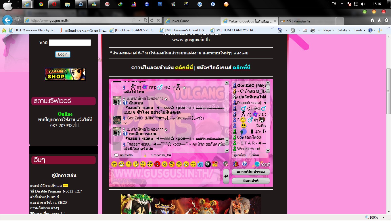The width and height of the screenshot is (391, 221).
Task: Send chat message with return arrow button
Action: coord(226,176)
